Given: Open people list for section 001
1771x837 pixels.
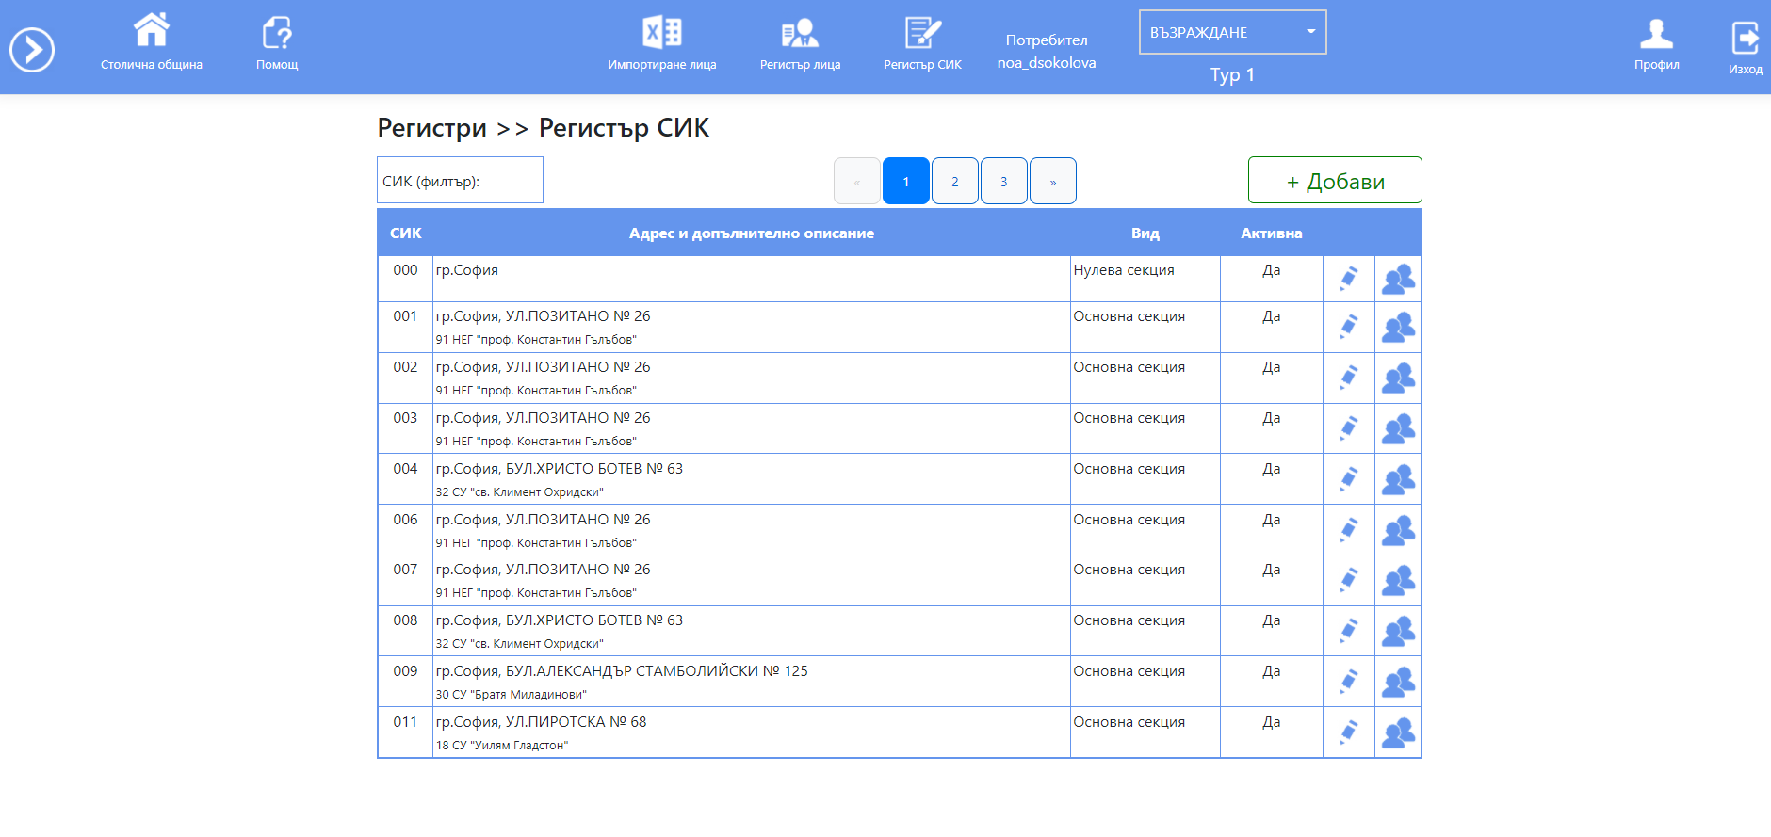Looking at the screenshot, I should [x=1398, y=327].
